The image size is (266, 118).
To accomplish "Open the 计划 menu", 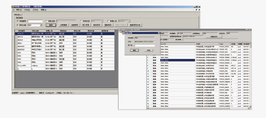I will (x=27, y=10).
